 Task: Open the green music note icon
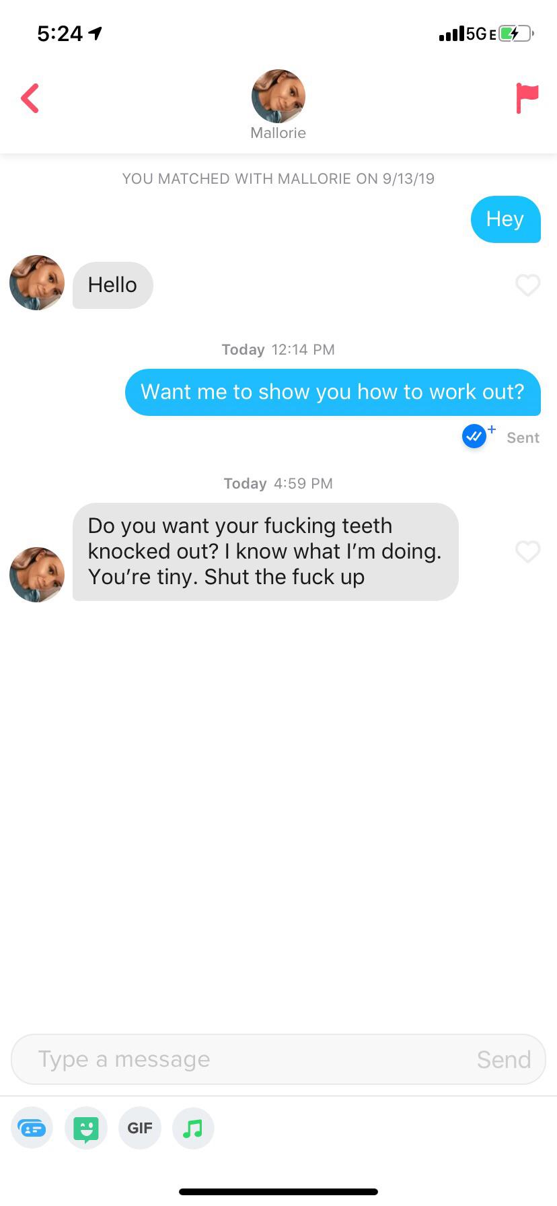tap(194, 1128)
